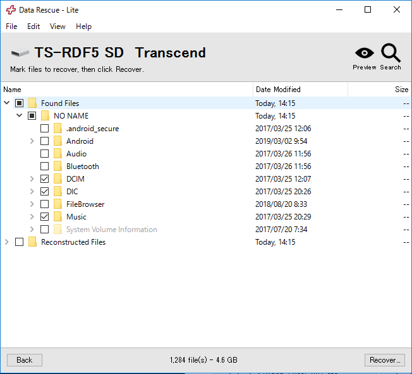
Task: Check the System Volume Information checkbox
Action: coord(44,229)
